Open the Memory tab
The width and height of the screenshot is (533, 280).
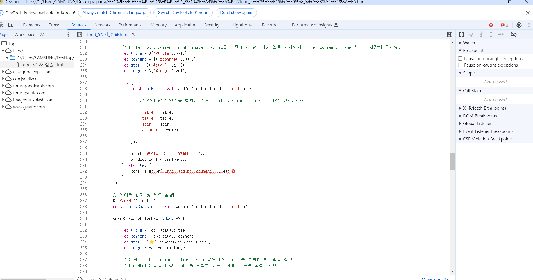158,25
